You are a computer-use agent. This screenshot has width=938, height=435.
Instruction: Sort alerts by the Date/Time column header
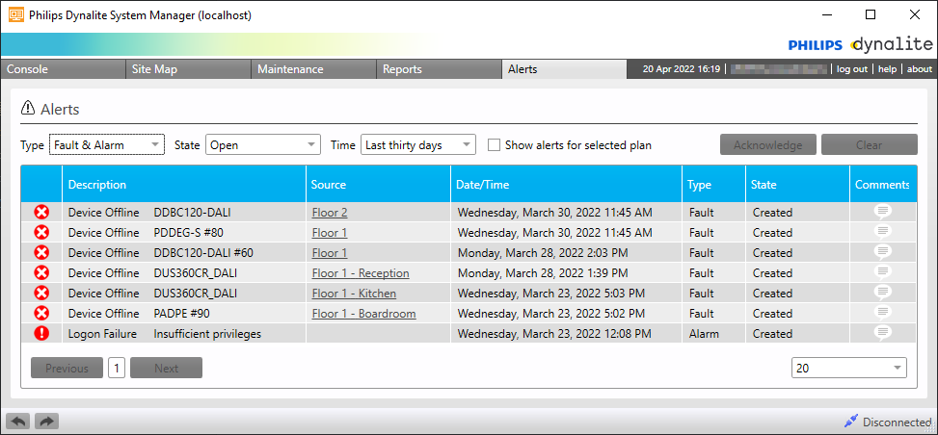[x=484, y=184]
